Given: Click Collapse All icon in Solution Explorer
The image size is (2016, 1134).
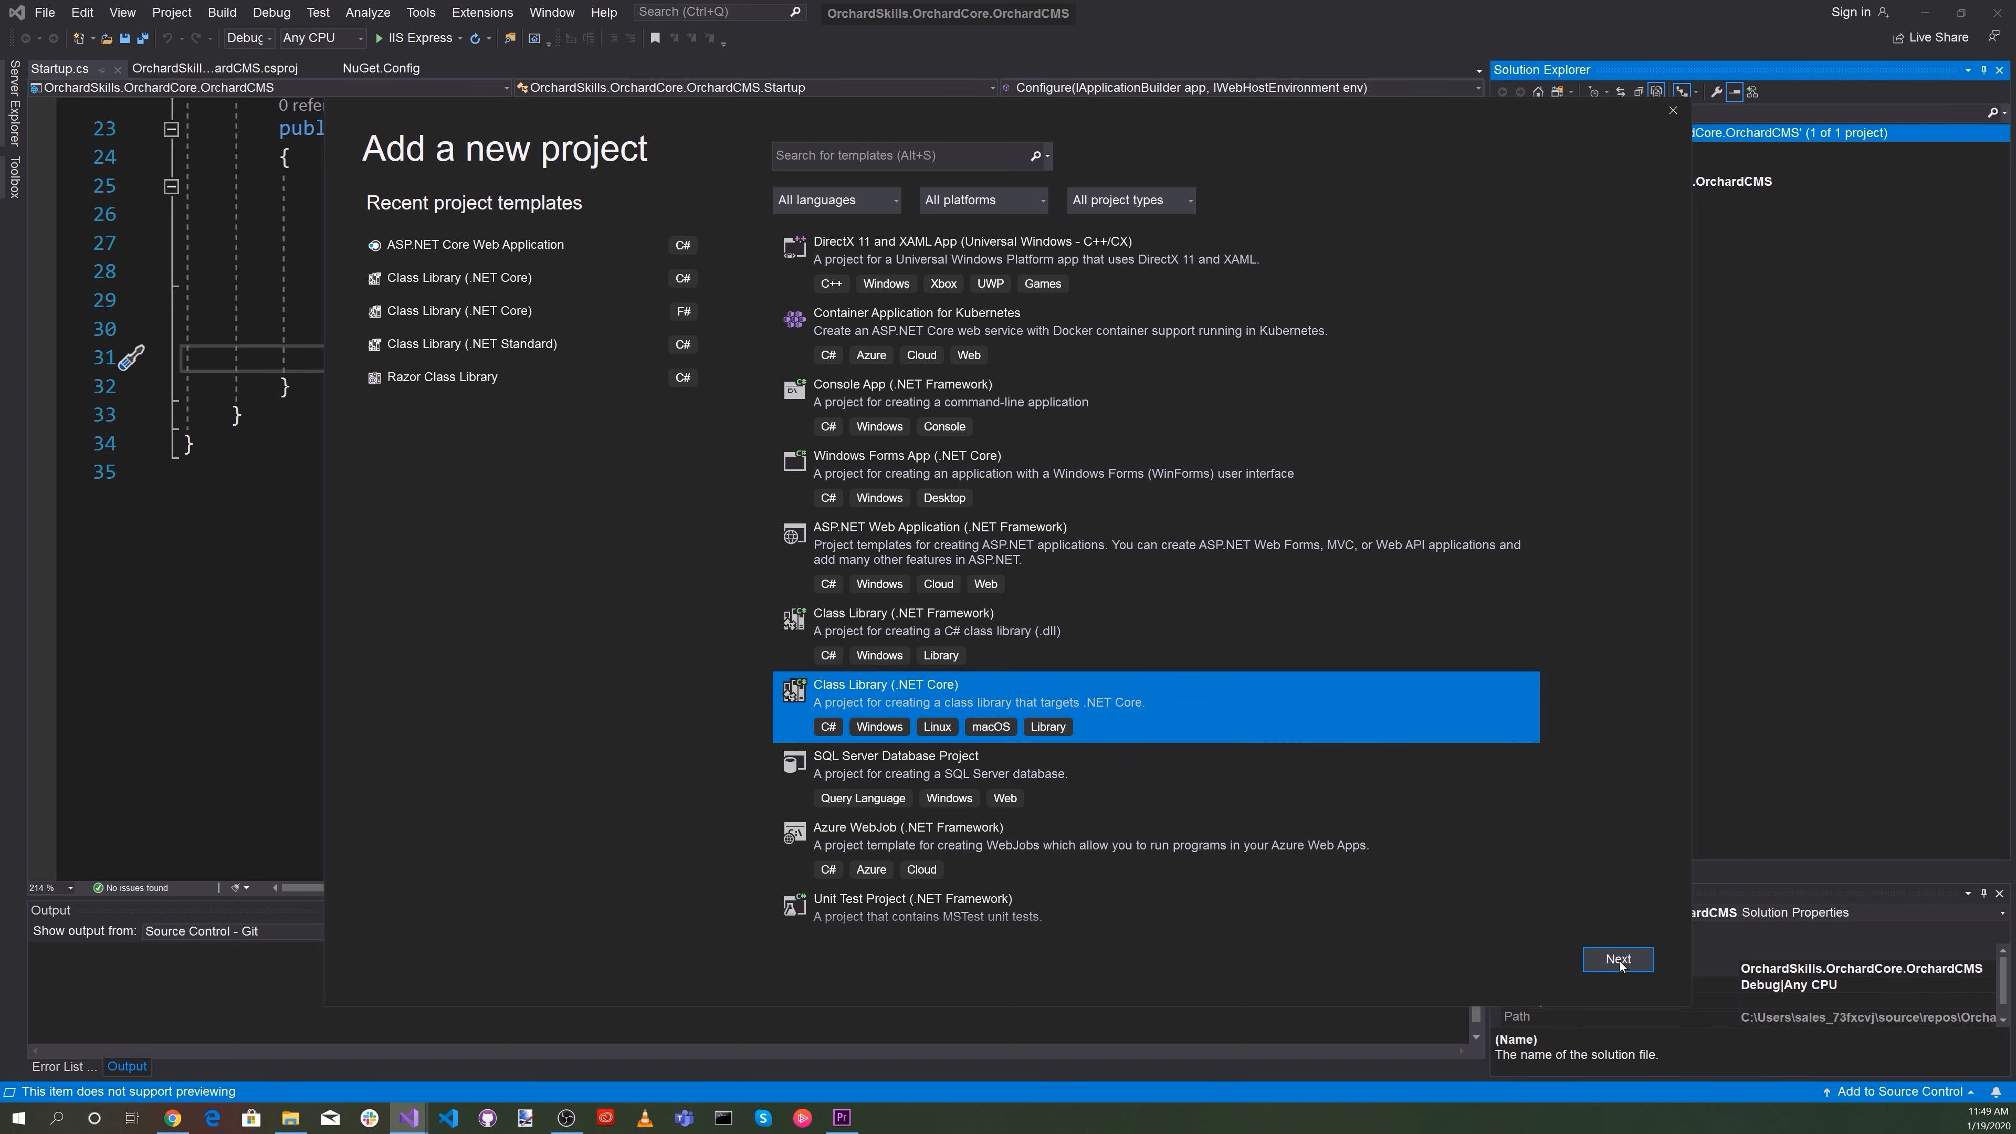Looking at the screenshot, I should coord(1638,91).
